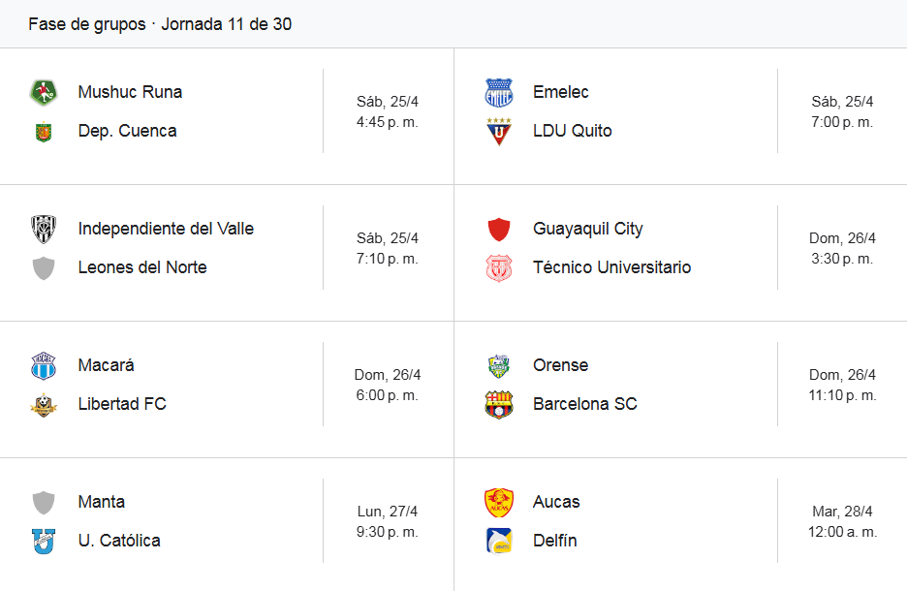
Task: Click the Emelec club logo
Action: pyautogui.click(x=499, y=92)
